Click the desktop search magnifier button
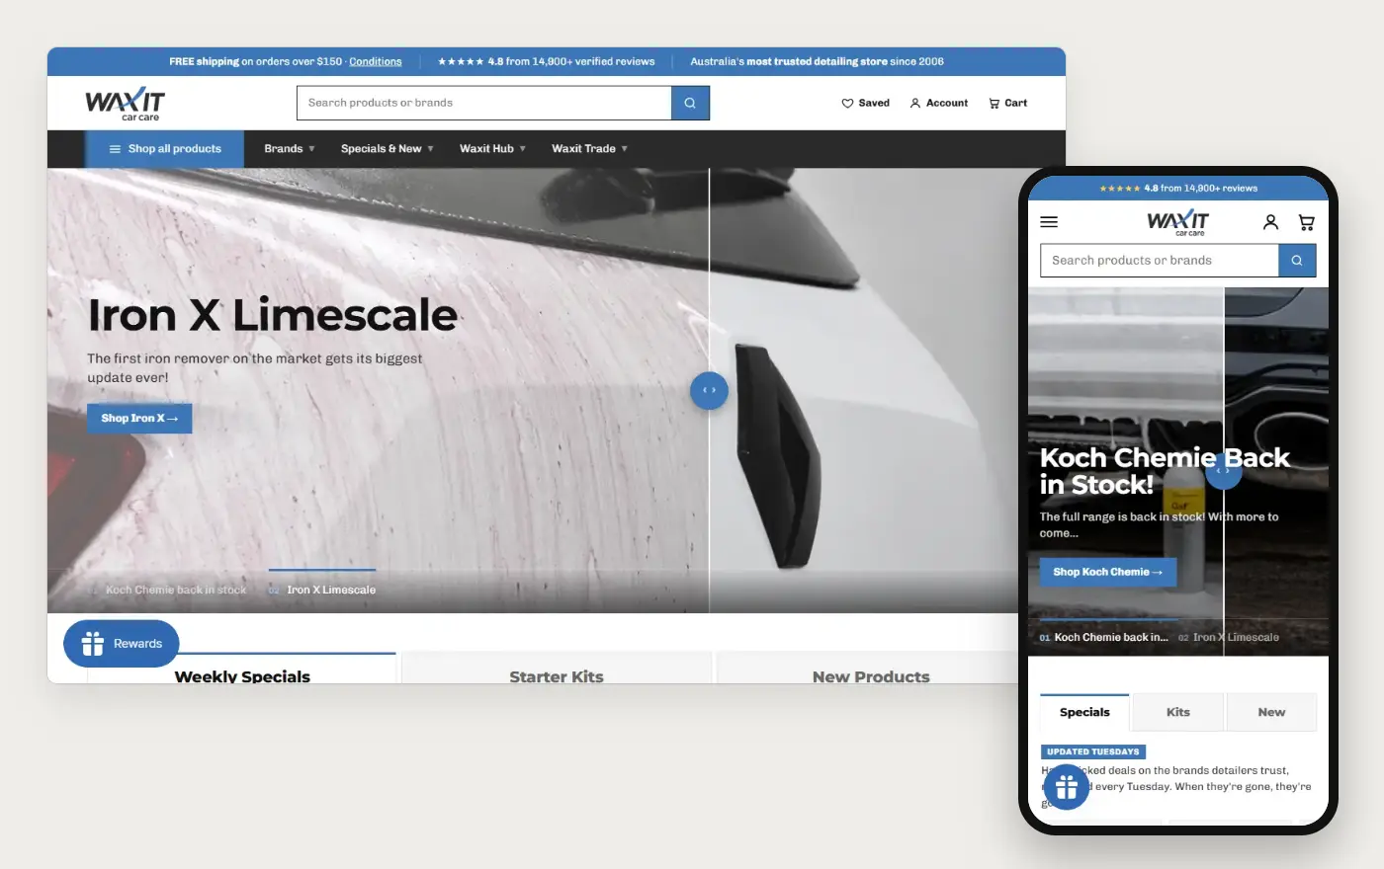This screenshot has width=1384, height=869. (690, 103)
